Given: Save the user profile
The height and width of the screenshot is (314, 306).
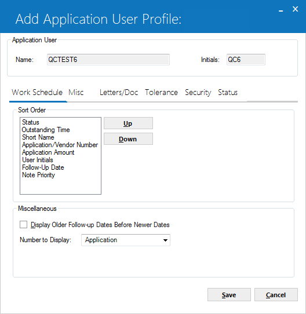Looking at the screenshot, I should click(229, 294).
